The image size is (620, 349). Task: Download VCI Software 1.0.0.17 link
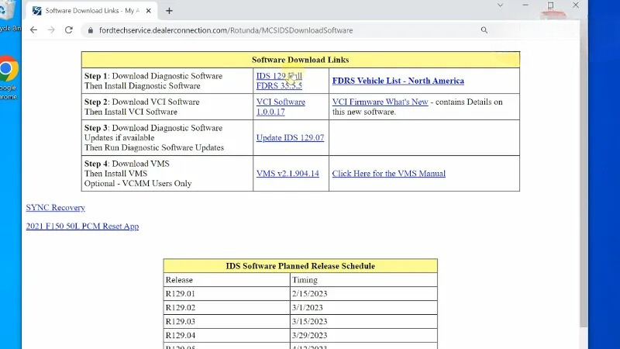[281, 107]
